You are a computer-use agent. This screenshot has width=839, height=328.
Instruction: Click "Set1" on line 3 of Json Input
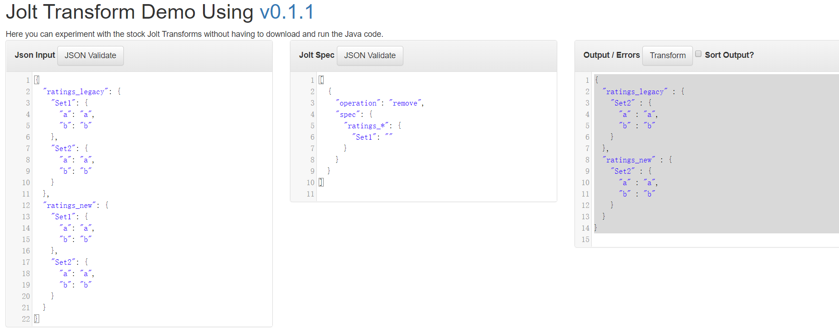(x=63, y=103)
